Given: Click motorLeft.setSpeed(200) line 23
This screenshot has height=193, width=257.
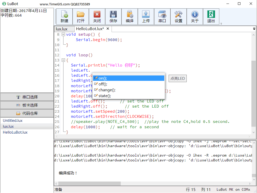Looking at the screenshot, I should [100, 111].
